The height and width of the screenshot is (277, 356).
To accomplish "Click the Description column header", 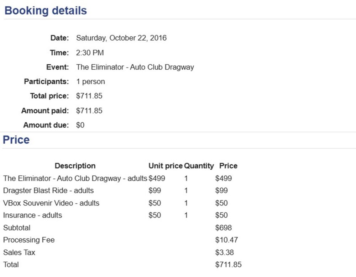I will pos(75,166).
